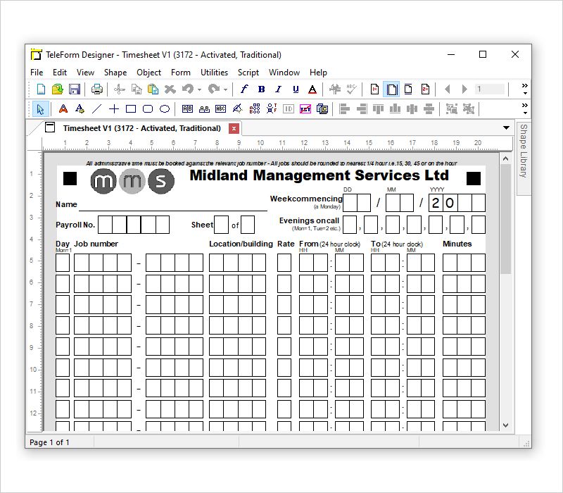Expand the top toolbar overflow chevron

524,89
